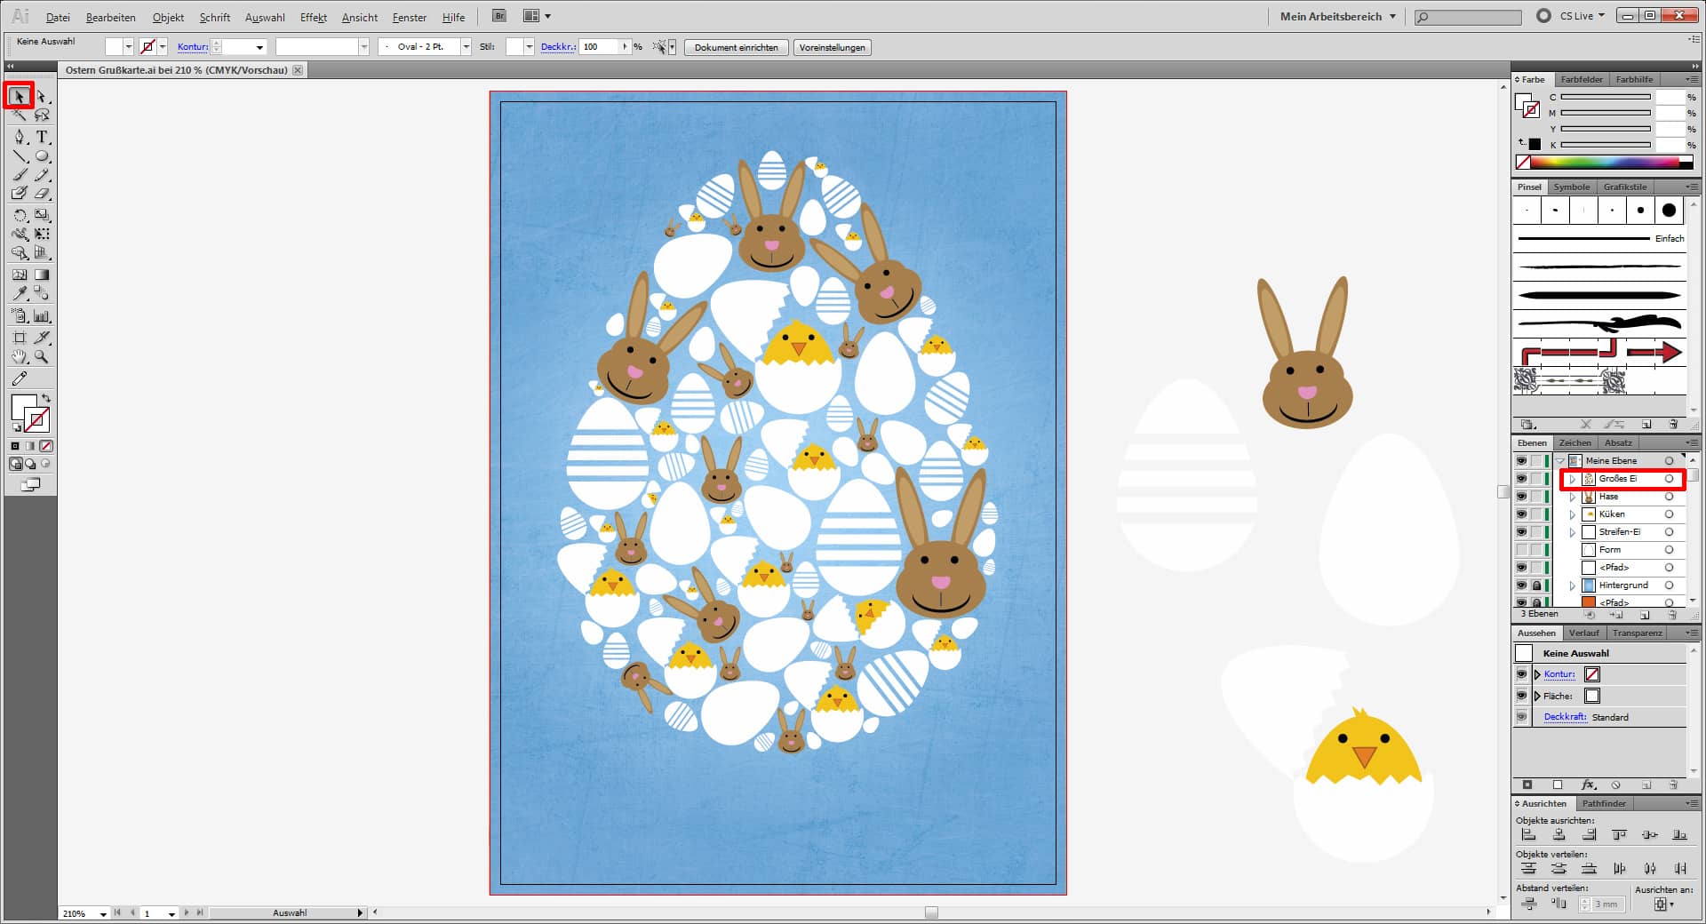Open the Mein Arbeitsbereich workspace dropdown
The height and width of the screenshot is (924, 1706).
pos(1338,16)
